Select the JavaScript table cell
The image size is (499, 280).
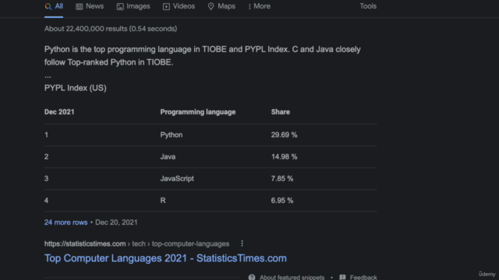(x=177, y=179)
